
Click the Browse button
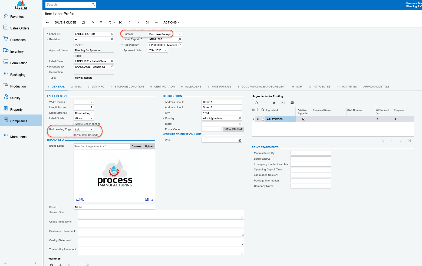coord(136,146)
